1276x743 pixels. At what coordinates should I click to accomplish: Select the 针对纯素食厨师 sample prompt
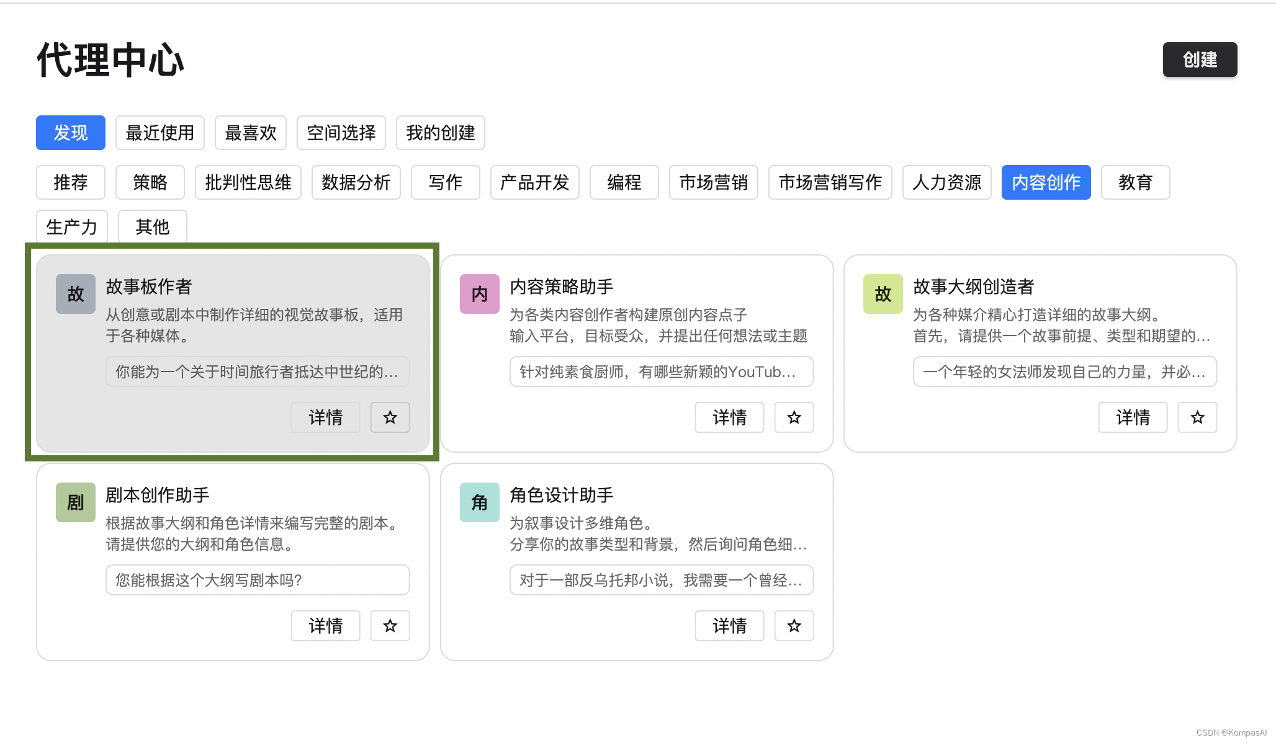coord(661,371)
